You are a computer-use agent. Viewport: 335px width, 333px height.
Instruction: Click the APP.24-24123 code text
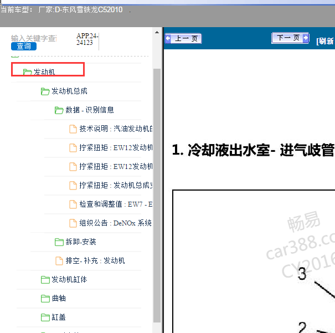click(x=87, y=39)
